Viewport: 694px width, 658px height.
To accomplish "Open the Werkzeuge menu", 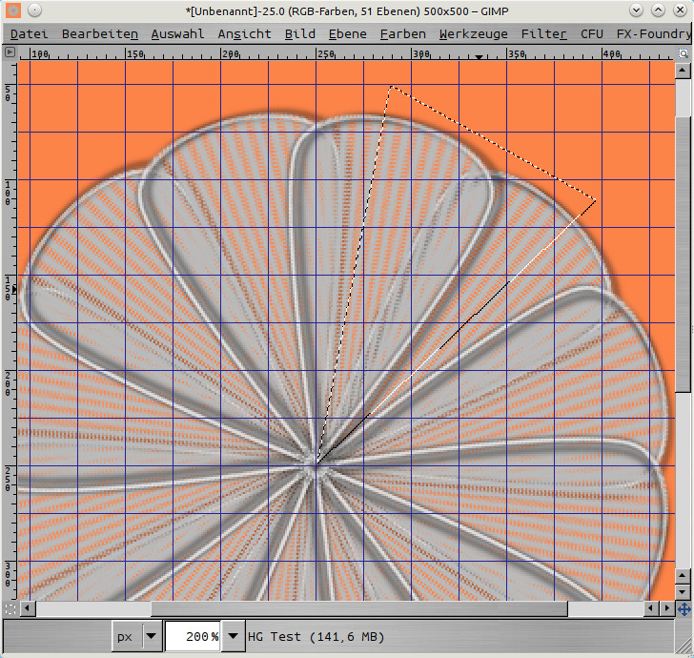I will click(x=473, y=33).
